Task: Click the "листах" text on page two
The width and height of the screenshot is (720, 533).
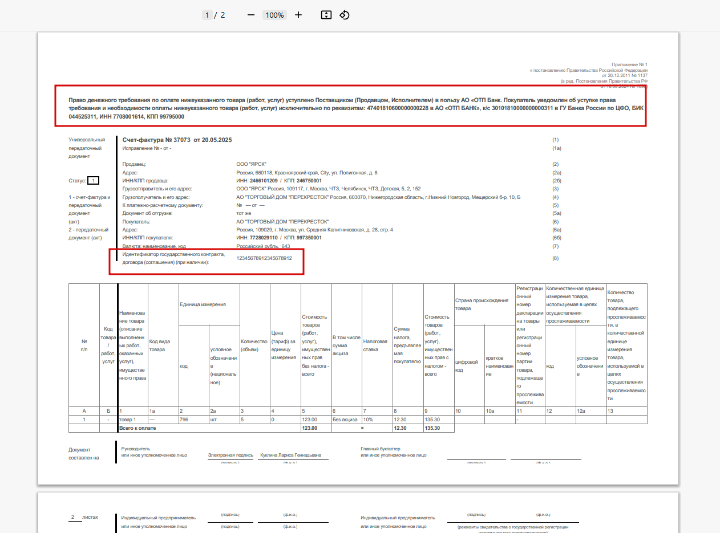Action: (x=90, y=517)
